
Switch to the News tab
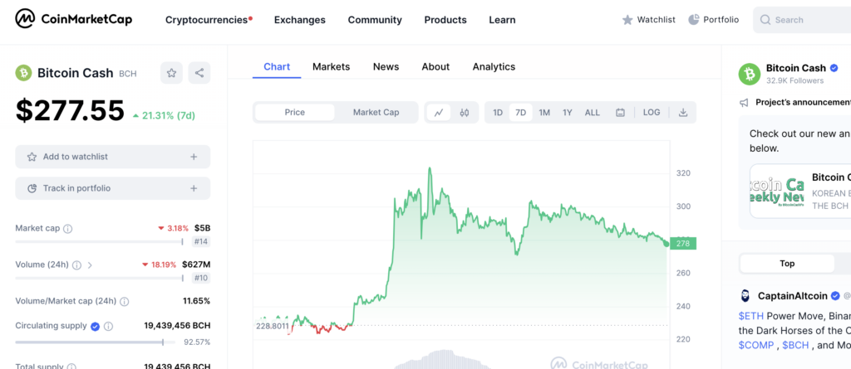[x=386, y=66]
